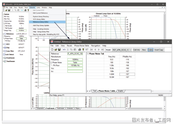
Task: Click Design Freq 10.0GHz field in ADIsimPLL
Action: tap(21, 30)
